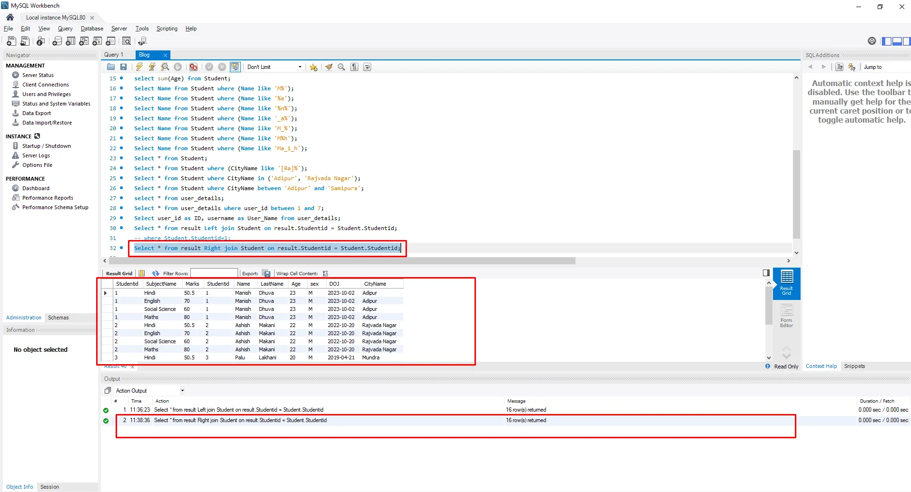Viewport: 911px width, 492px height.
Task: Click the Execute query lightning bolt icon
Action: click(139, 67)
